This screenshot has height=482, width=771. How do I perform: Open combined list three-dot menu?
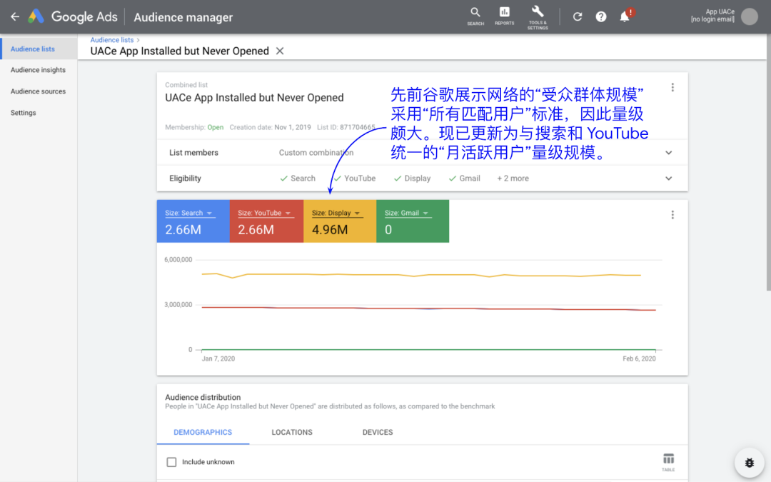coord(672,87)
